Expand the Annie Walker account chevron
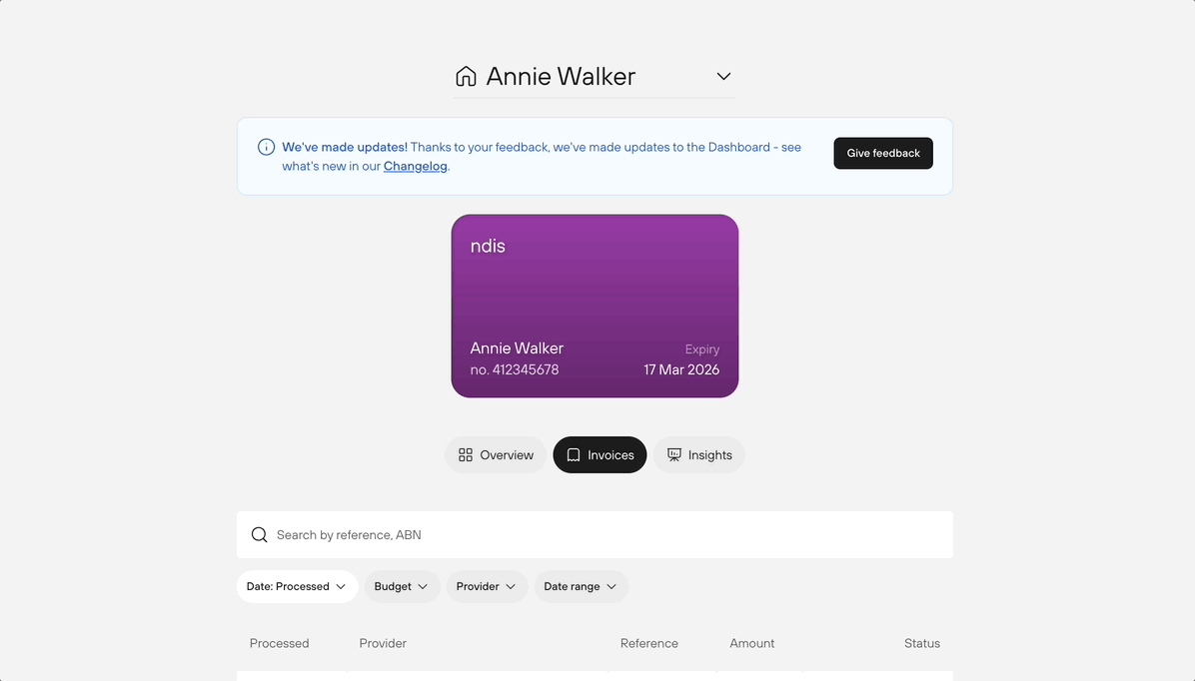 tap(723, 76)
